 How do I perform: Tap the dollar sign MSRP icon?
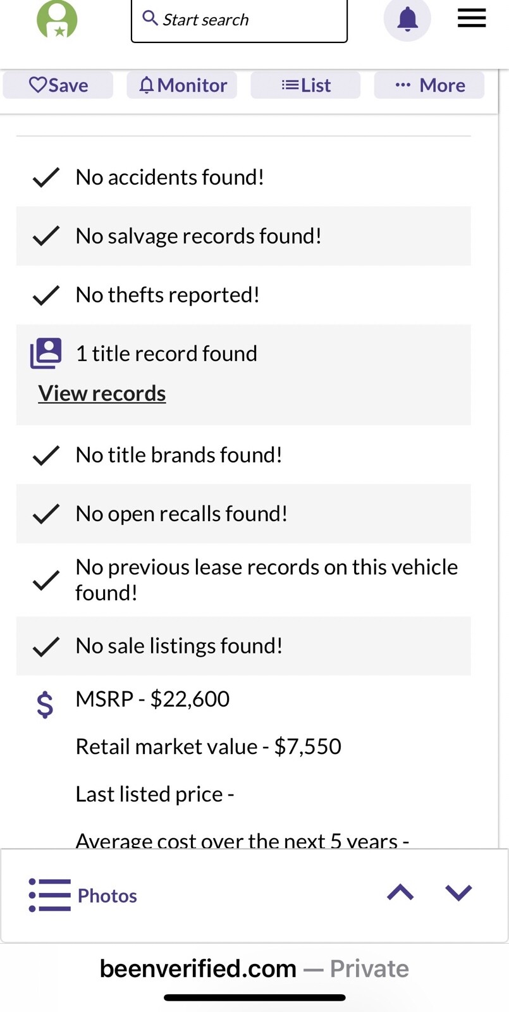45,704
